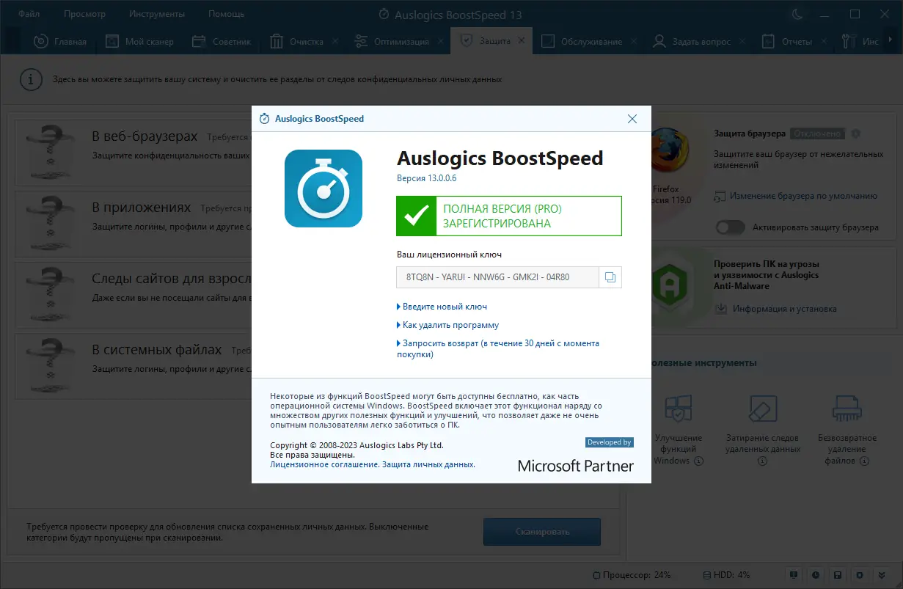
Task: Click the BoostSpeed stopwatch logo in dialog
Action: click(x=323, y=189)
